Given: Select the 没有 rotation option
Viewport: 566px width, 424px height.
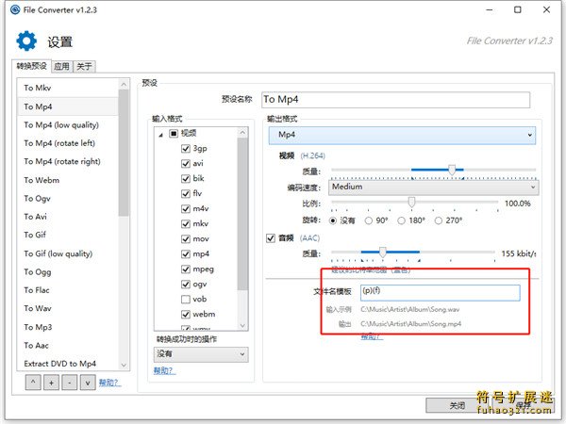Looking at the screenshot, I should (x=333, y=220).
